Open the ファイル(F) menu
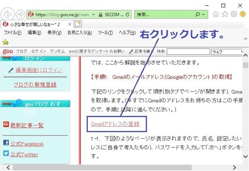The height and width of the screenshot is (171, 249). click(x=12, y=33)
